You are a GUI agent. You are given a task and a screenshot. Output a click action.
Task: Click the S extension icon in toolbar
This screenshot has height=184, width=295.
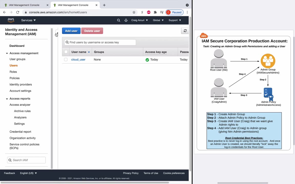pos(142,12)
